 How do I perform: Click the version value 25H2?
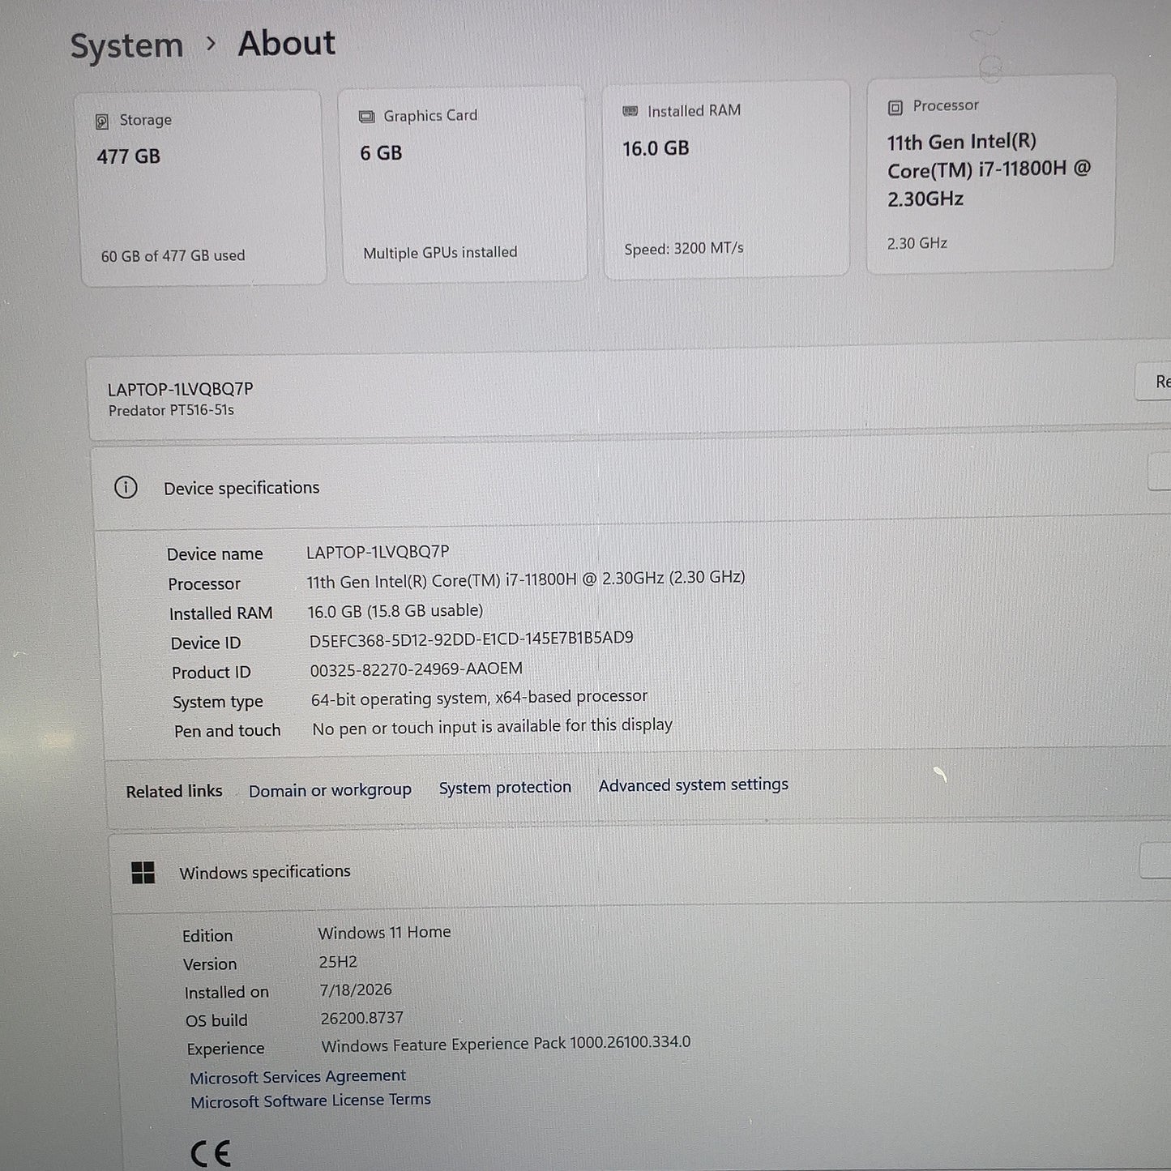(338, 962)
